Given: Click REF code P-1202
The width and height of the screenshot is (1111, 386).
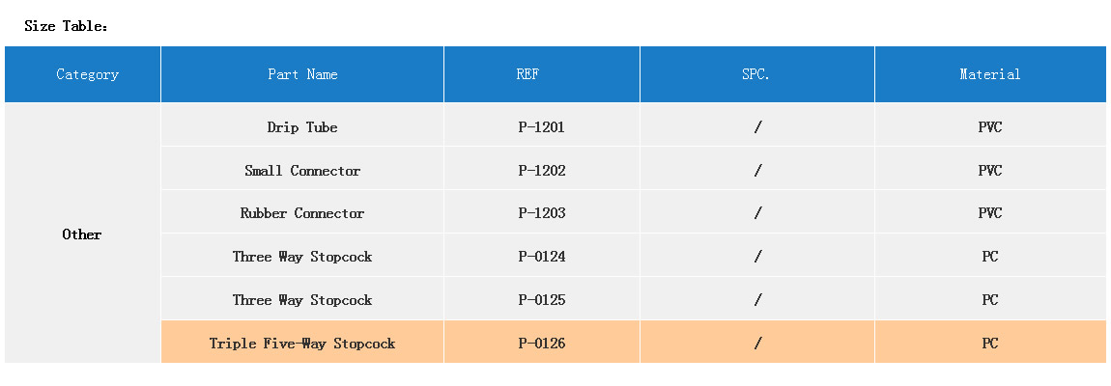Looking at the screenshot, I should coord(542,171).
